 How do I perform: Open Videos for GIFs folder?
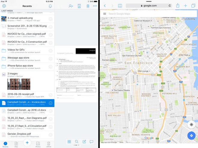[27, 51]
